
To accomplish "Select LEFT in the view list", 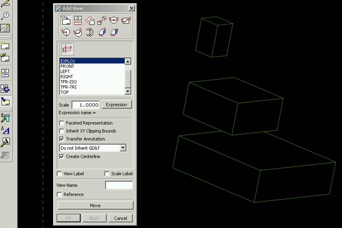I will [x=92, y=72].
